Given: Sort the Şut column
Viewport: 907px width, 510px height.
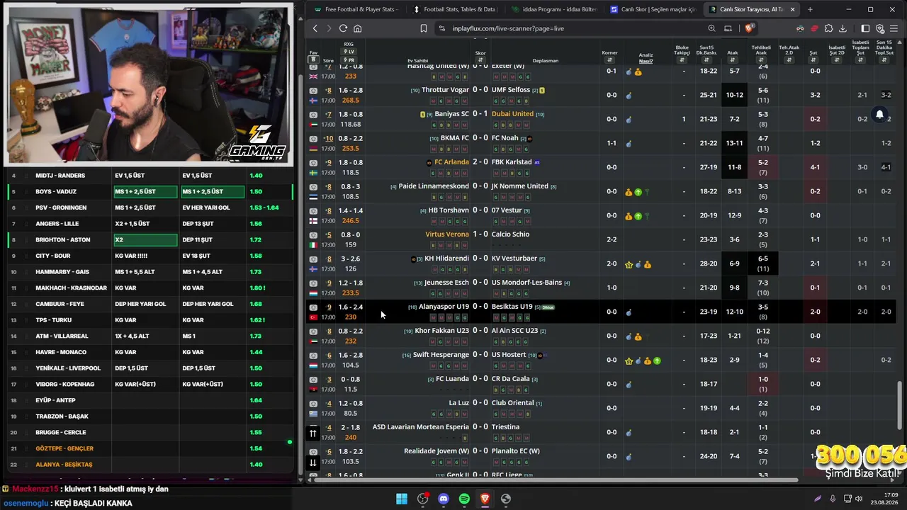Looking at the screenshot, I should coord(813,60).
